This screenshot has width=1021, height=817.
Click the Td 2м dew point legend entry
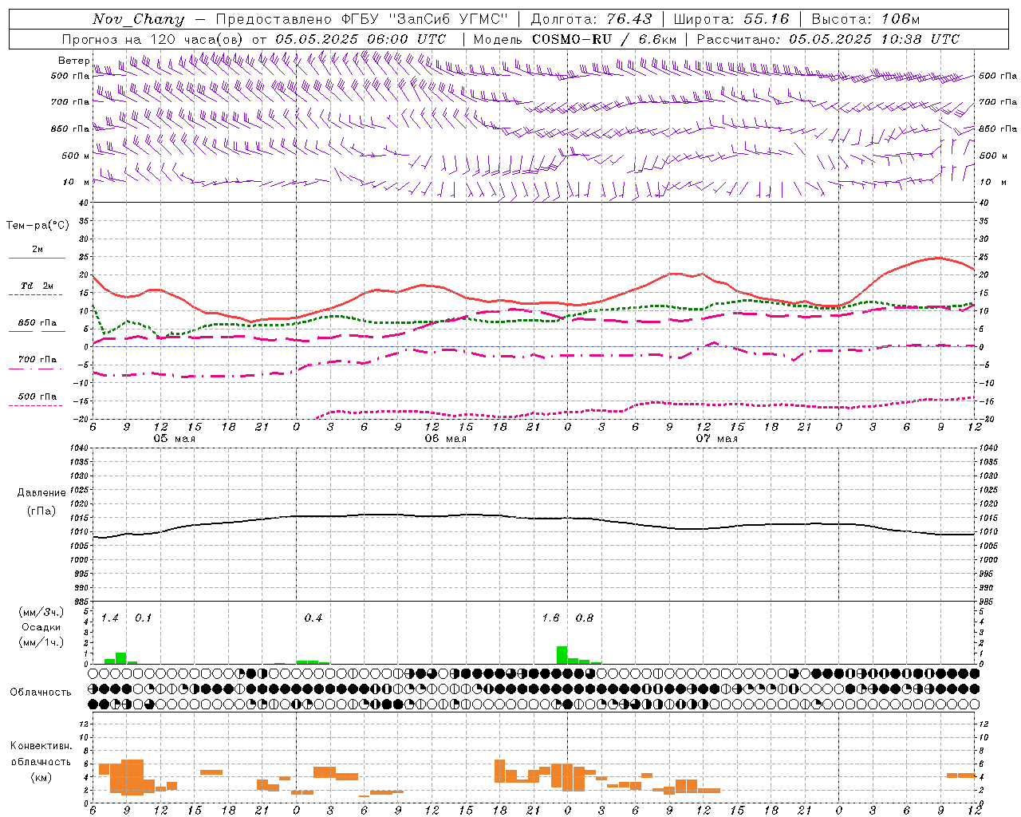[37, 286]
